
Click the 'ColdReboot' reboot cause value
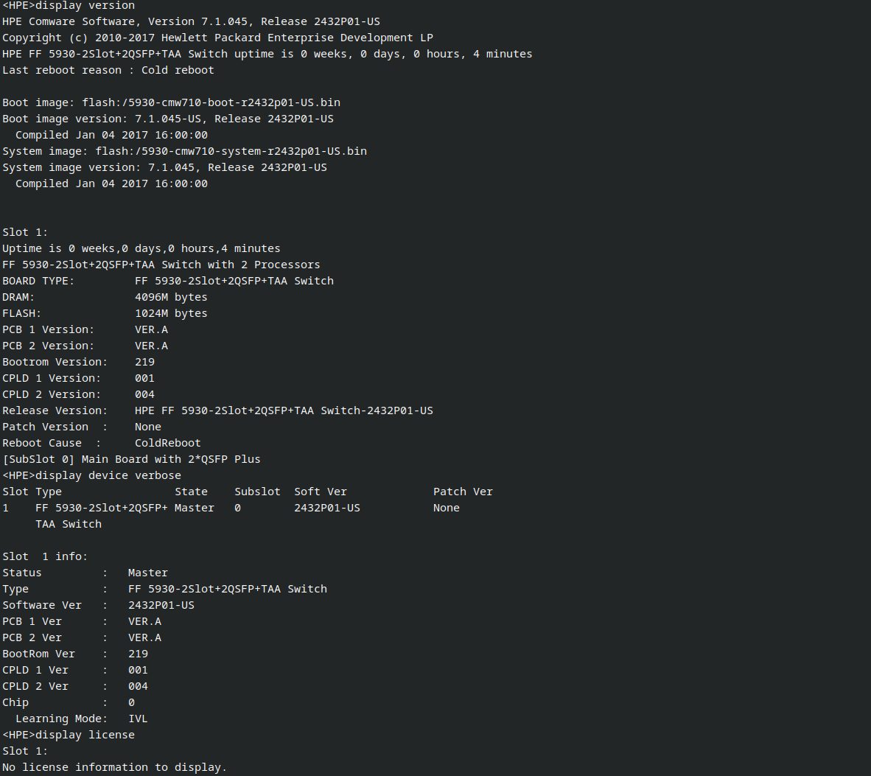pyautogui.click(x=167, y=443)
